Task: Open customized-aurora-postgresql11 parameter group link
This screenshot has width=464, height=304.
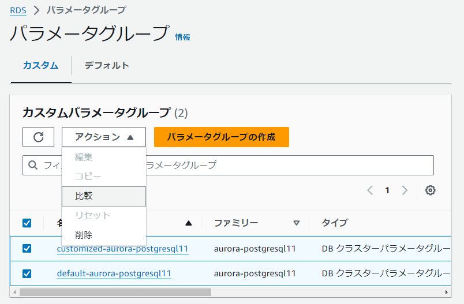Action: pos(122,249)
